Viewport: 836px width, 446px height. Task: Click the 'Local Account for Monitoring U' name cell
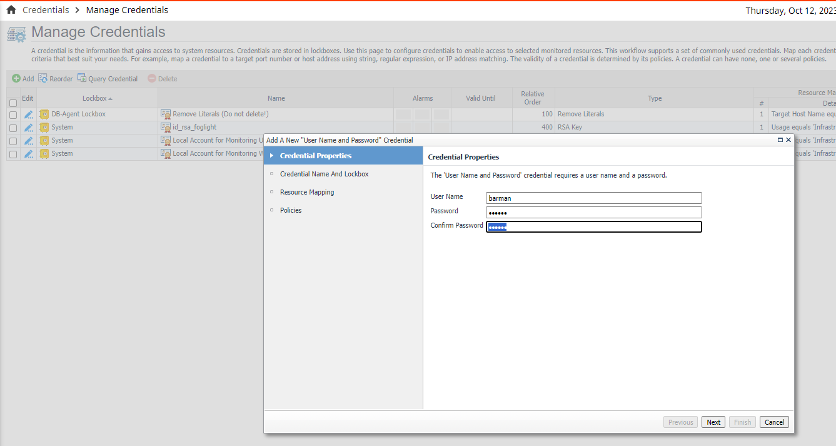pyautogui.click(x=218, y=141)
